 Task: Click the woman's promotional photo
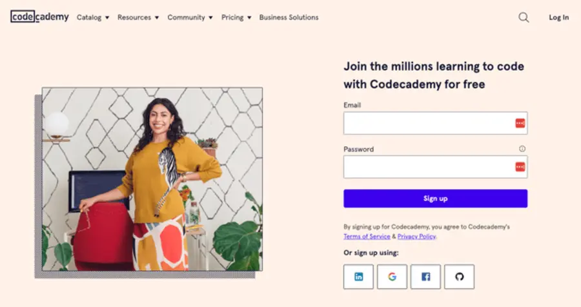[152, 179]
